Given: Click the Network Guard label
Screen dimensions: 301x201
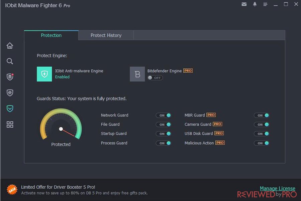Looking at the screenshot, I should (115, 115).
